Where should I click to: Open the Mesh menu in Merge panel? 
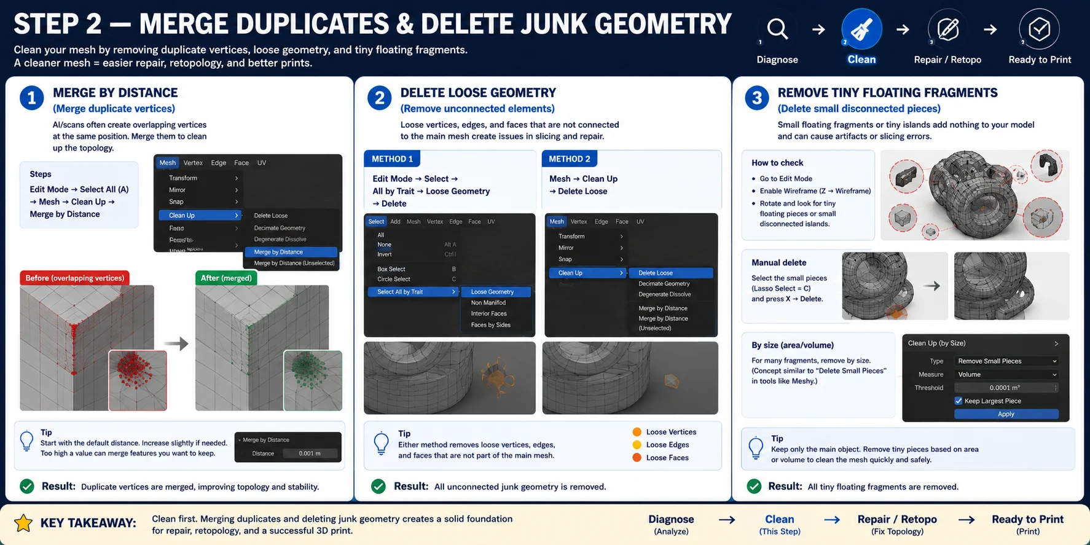click(168, 163)
